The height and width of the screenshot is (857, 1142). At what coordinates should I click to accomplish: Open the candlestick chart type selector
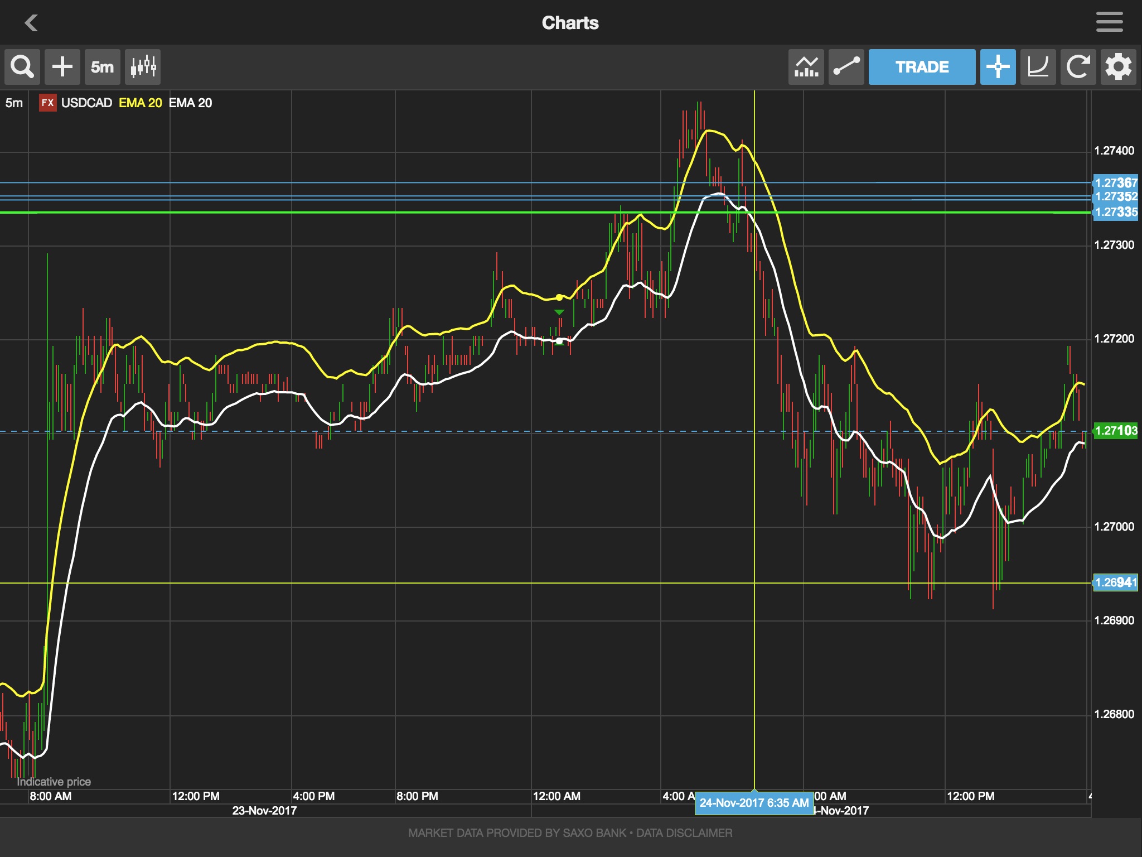coord(143,67)
